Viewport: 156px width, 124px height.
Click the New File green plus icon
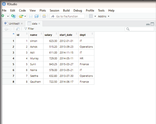click(3, 16)
